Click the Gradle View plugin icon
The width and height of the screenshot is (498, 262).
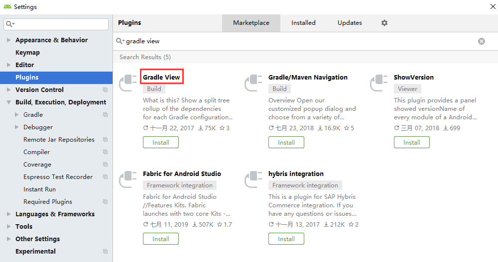pos(127,83)
